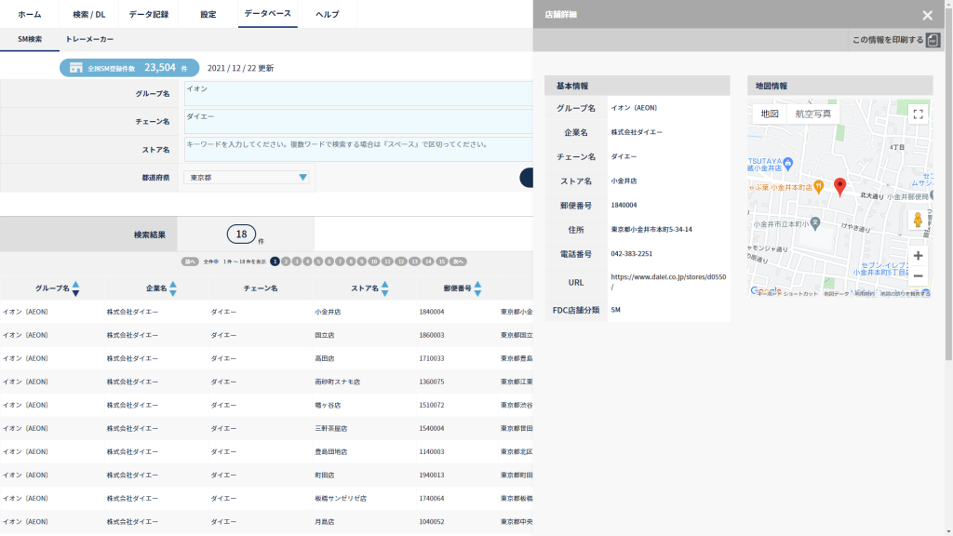The width and height of the screenshot is (953, 536).
Task: Zoom out the map with minus button
Action: (x=918, y=275)
